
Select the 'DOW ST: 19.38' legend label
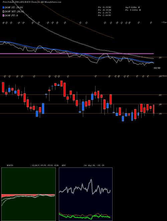[14, 7]
